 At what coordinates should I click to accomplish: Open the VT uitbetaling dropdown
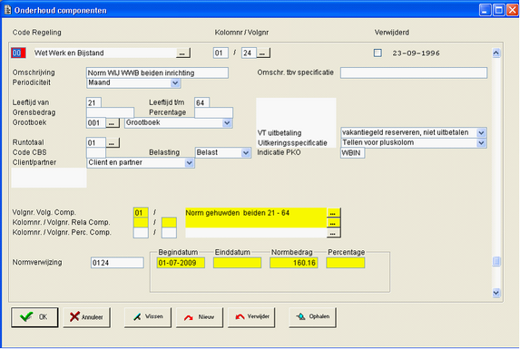point(414,132)
